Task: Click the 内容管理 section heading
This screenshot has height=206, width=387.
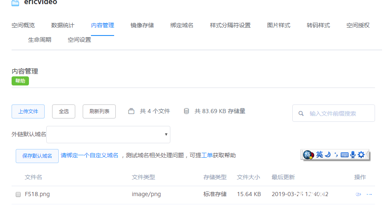Action: pyautogui.click(x=25, y=71)
